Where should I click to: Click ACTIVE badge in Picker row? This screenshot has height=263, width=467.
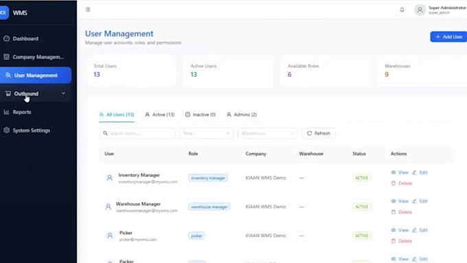click(x=361, y=236)
